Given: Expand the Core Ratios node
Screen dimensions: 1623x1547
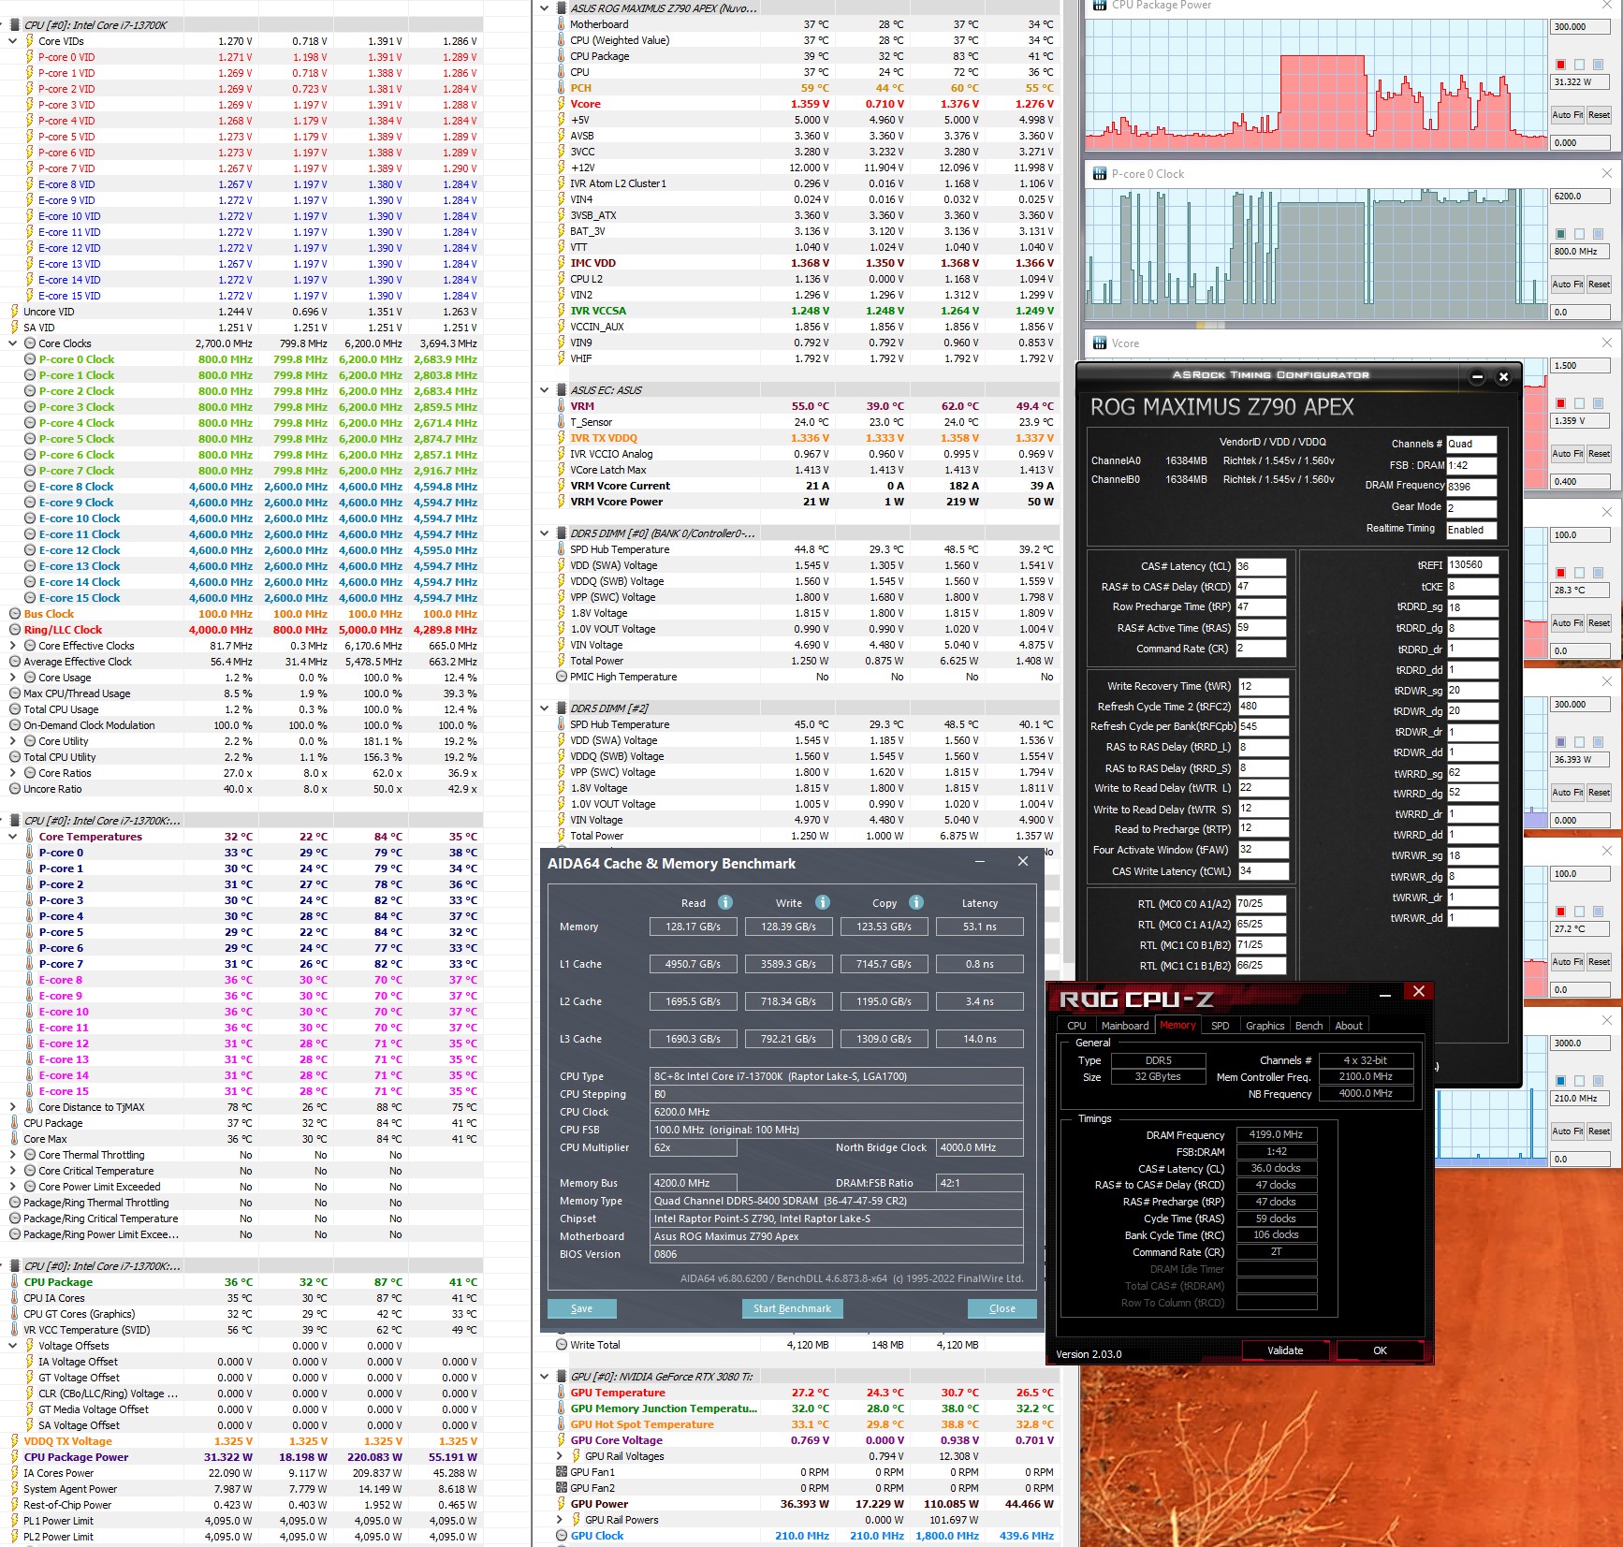Looking at the screenshot, I should pyautogui.click(x=13, y=773).
